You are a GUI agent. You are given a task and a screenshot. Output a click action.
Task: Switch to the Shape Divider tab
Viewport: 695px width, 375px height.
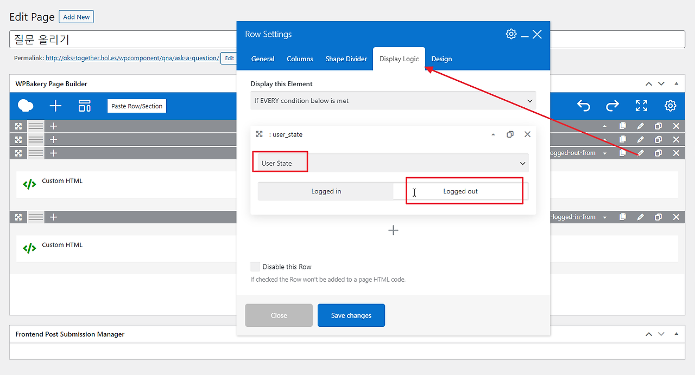[x=346, y=59]
